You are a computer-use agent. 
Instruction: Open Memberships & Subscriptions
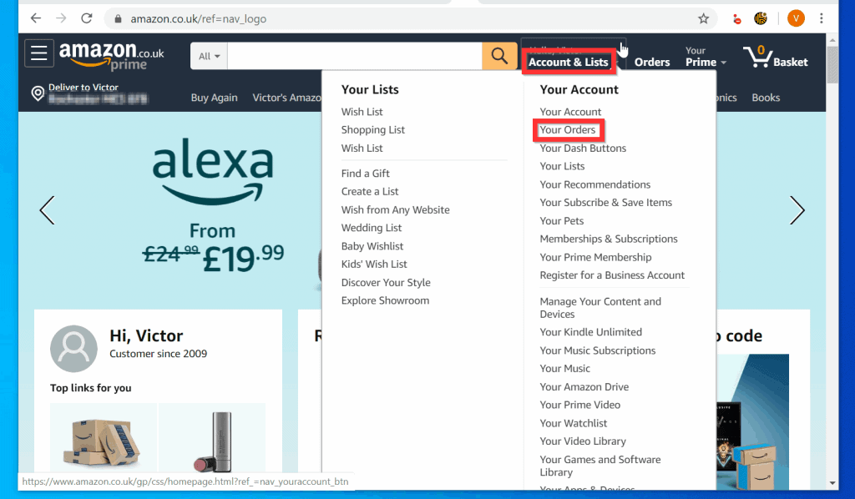coord(609,239)
